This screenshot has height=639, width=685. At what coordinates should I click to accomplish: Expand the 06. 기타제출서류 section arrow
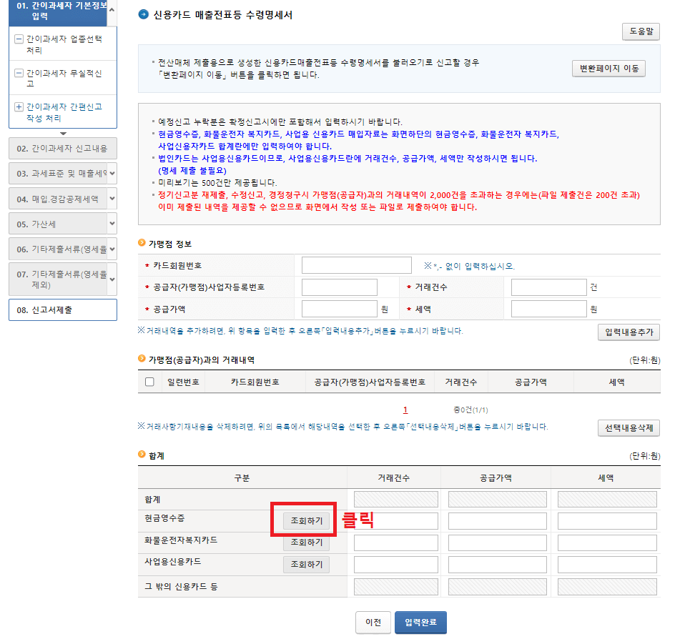pyautogui.click(x=112, y=249)
